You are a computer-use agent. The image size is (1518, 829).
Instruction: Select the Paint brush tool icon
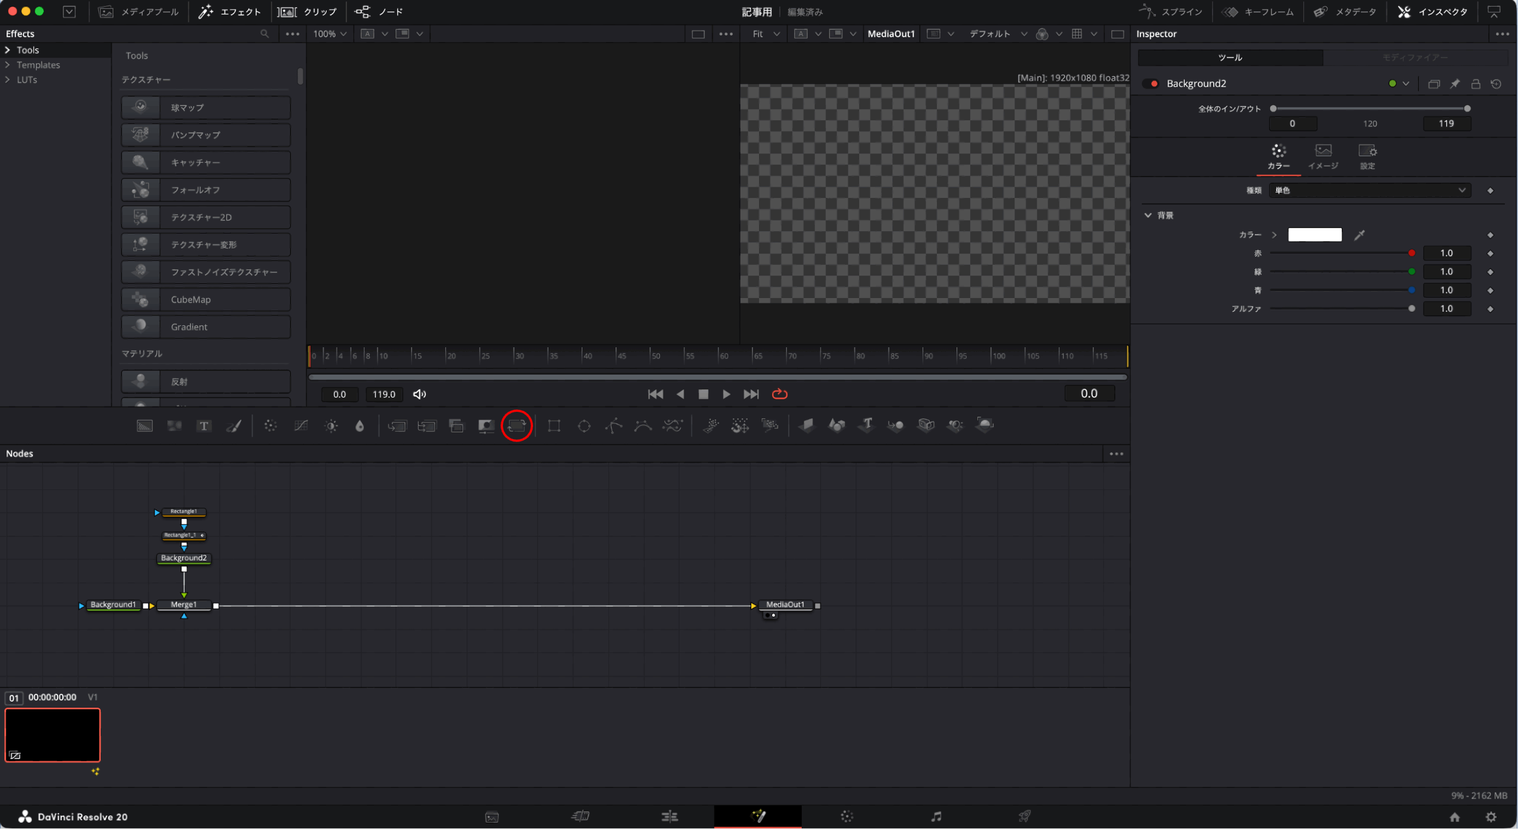[x=234, y=425]
